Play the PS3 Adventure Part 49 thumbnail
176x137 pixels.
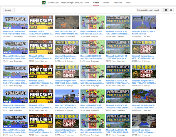pos(15,22)
